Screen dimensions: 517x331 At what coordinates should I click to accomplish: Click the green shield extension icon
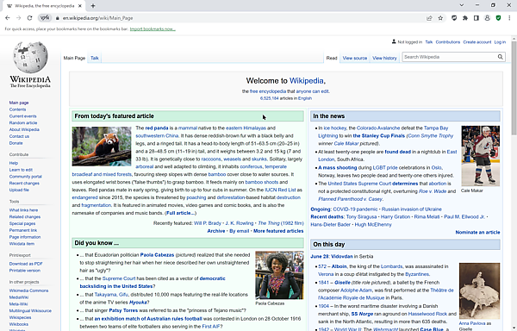click(498, 18)
